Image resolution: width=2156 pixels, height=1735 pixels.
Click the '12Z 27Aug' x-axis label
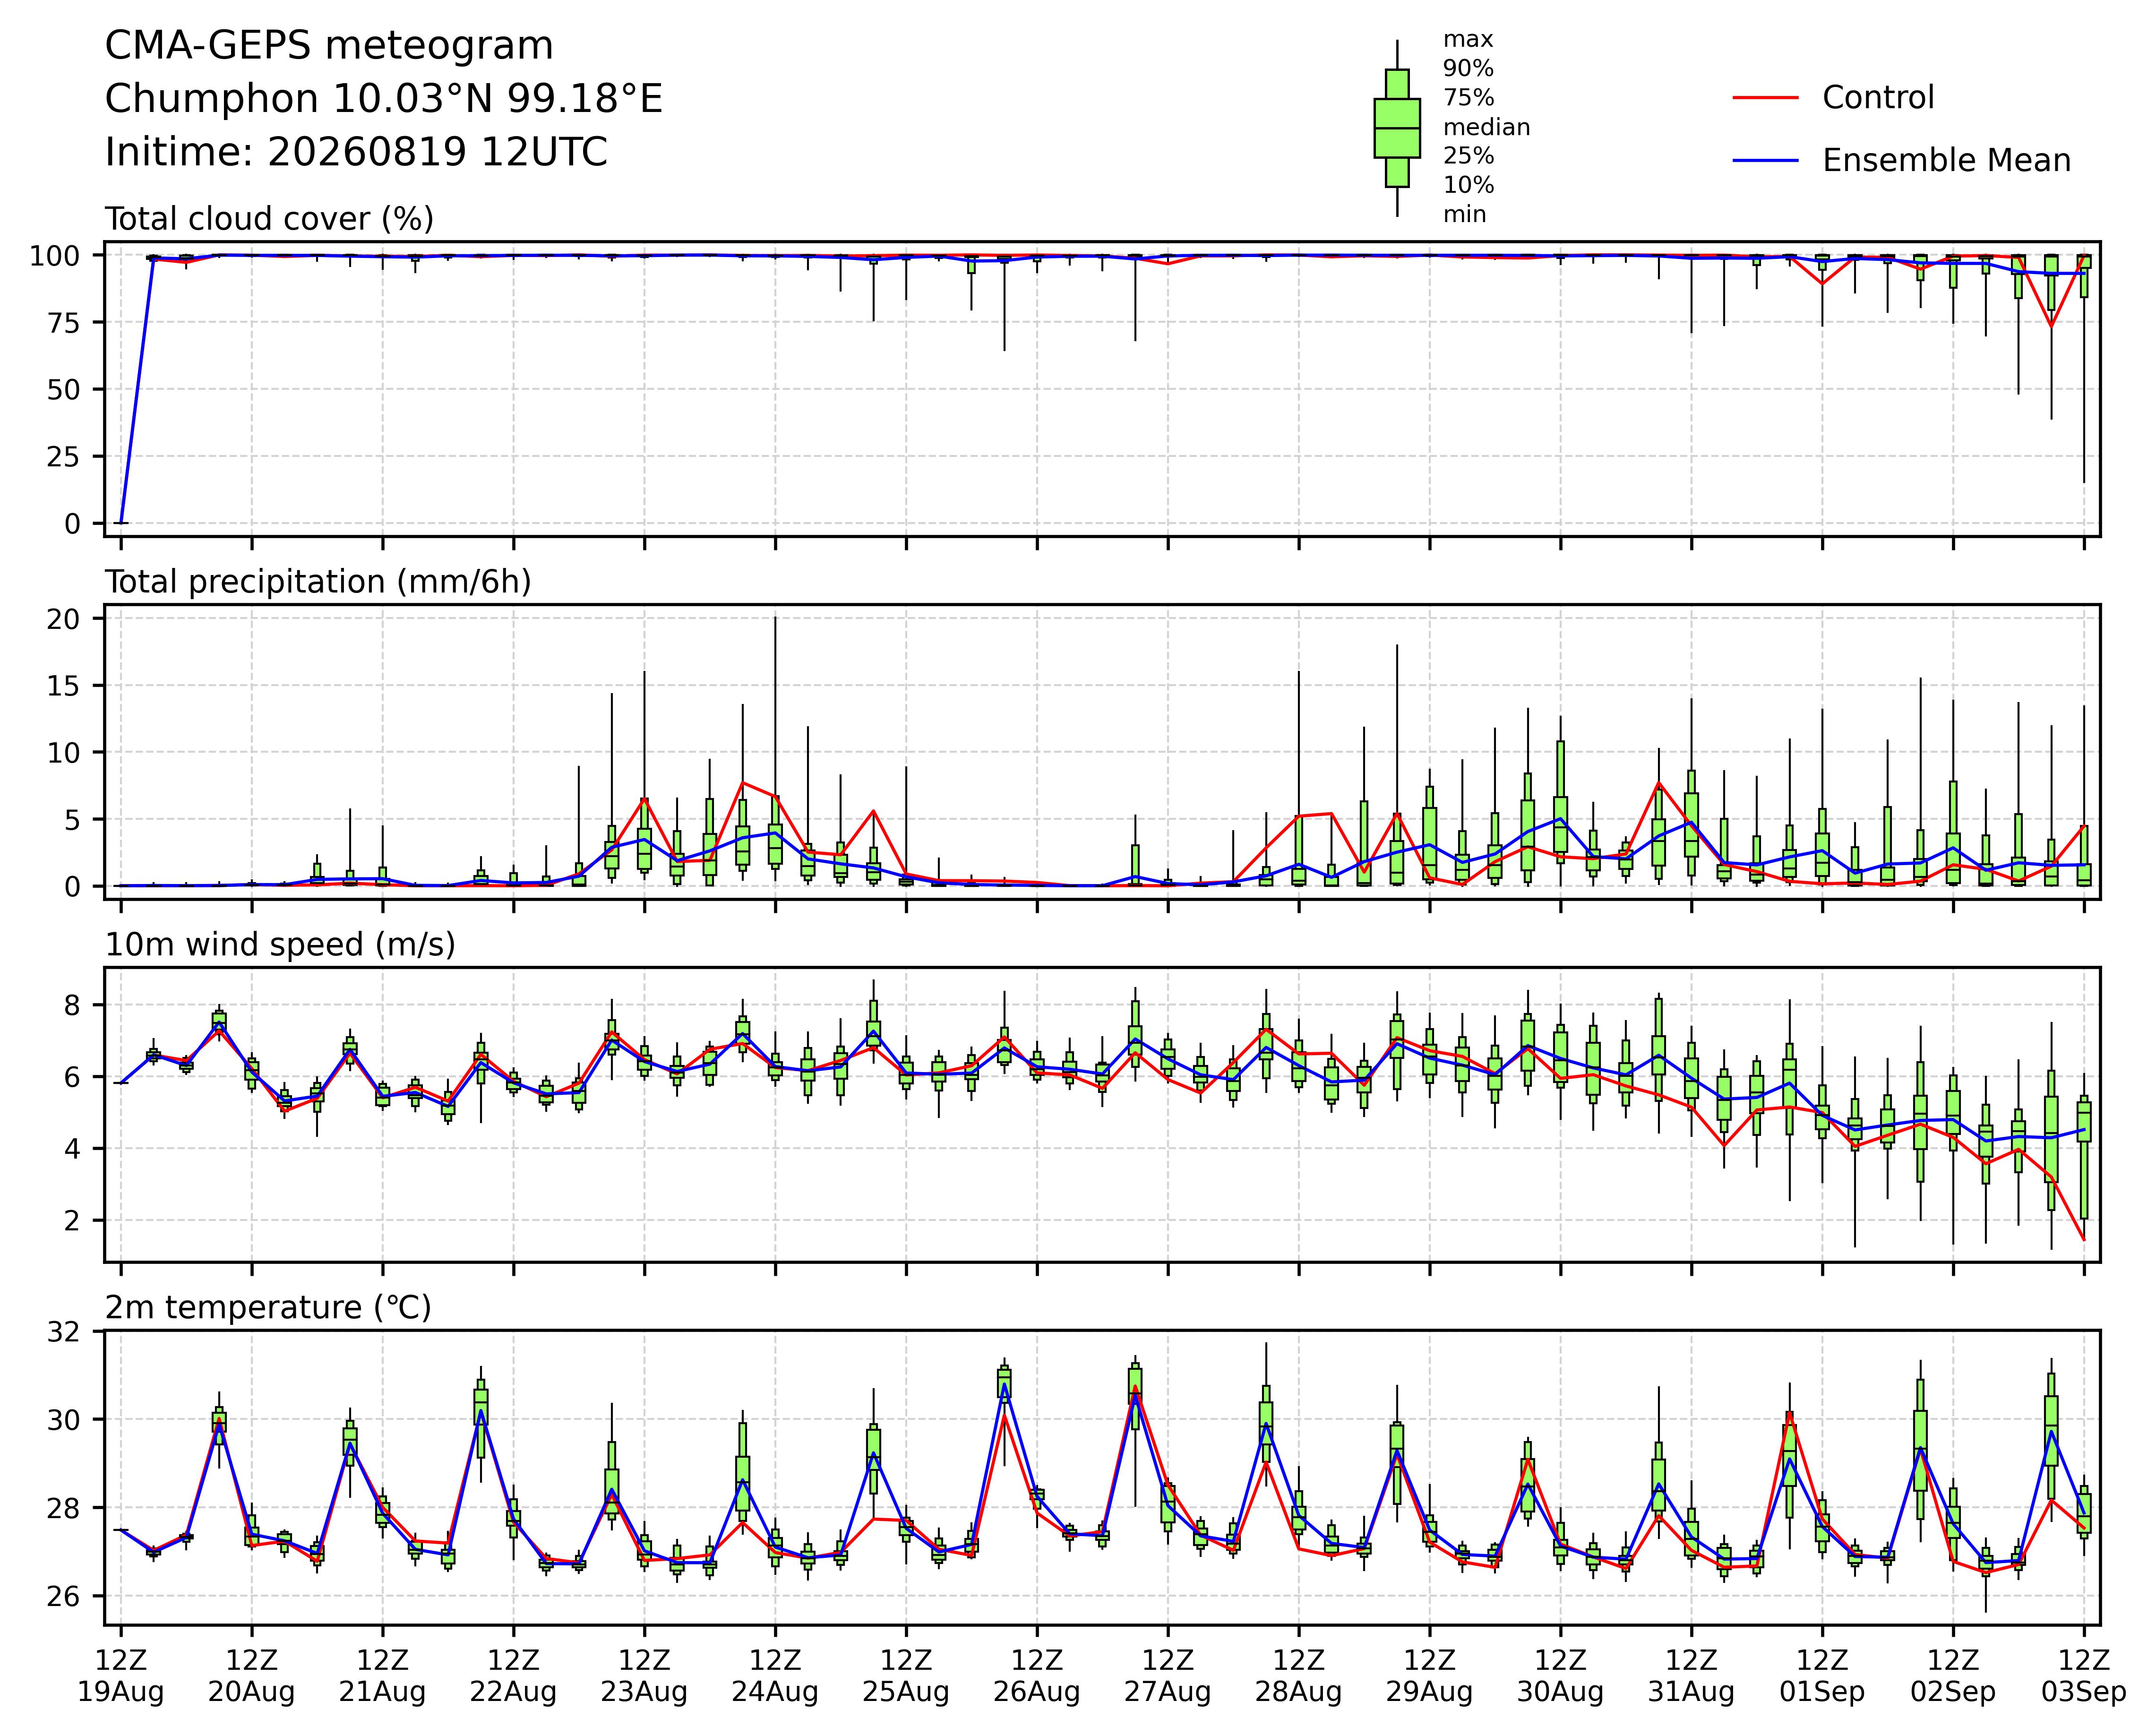pos(1168,1675)
